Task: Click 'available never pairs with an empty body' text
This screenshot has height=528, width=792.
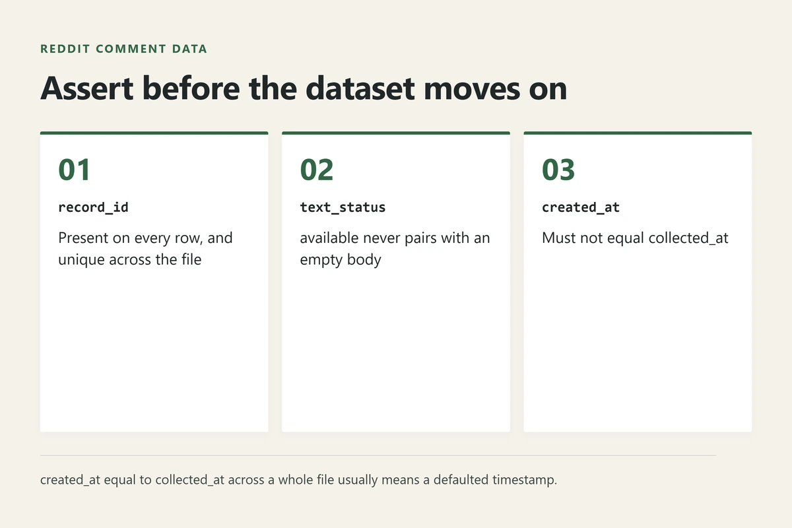Action: [x=395, y=248]
